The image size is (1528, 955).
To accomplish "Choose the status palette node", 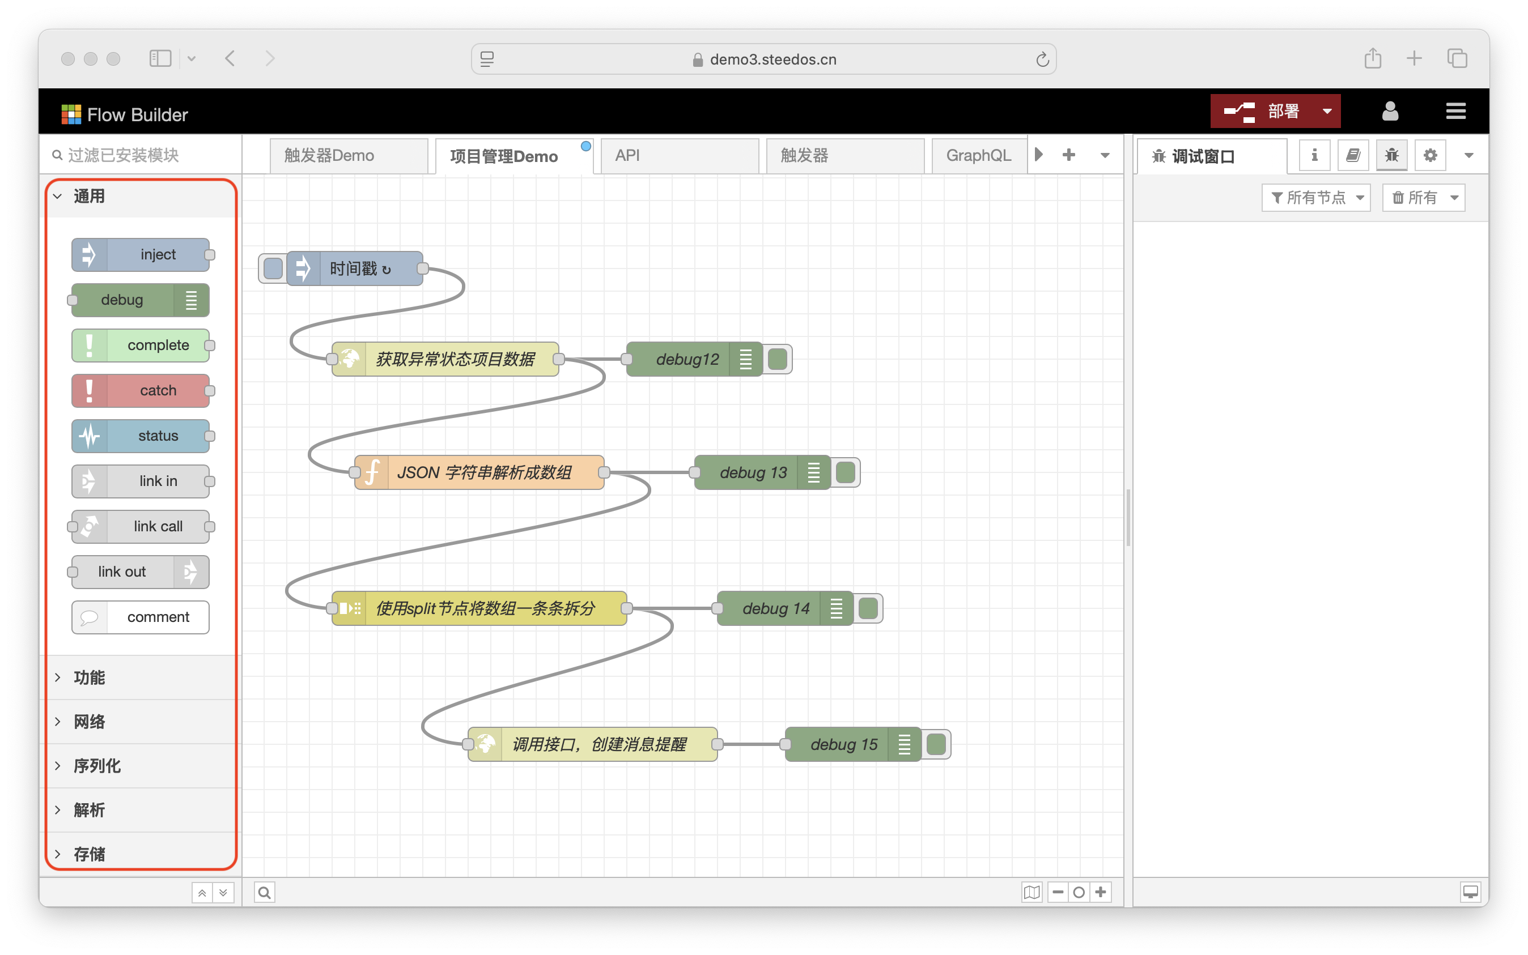I will click(x=141, y=436).
